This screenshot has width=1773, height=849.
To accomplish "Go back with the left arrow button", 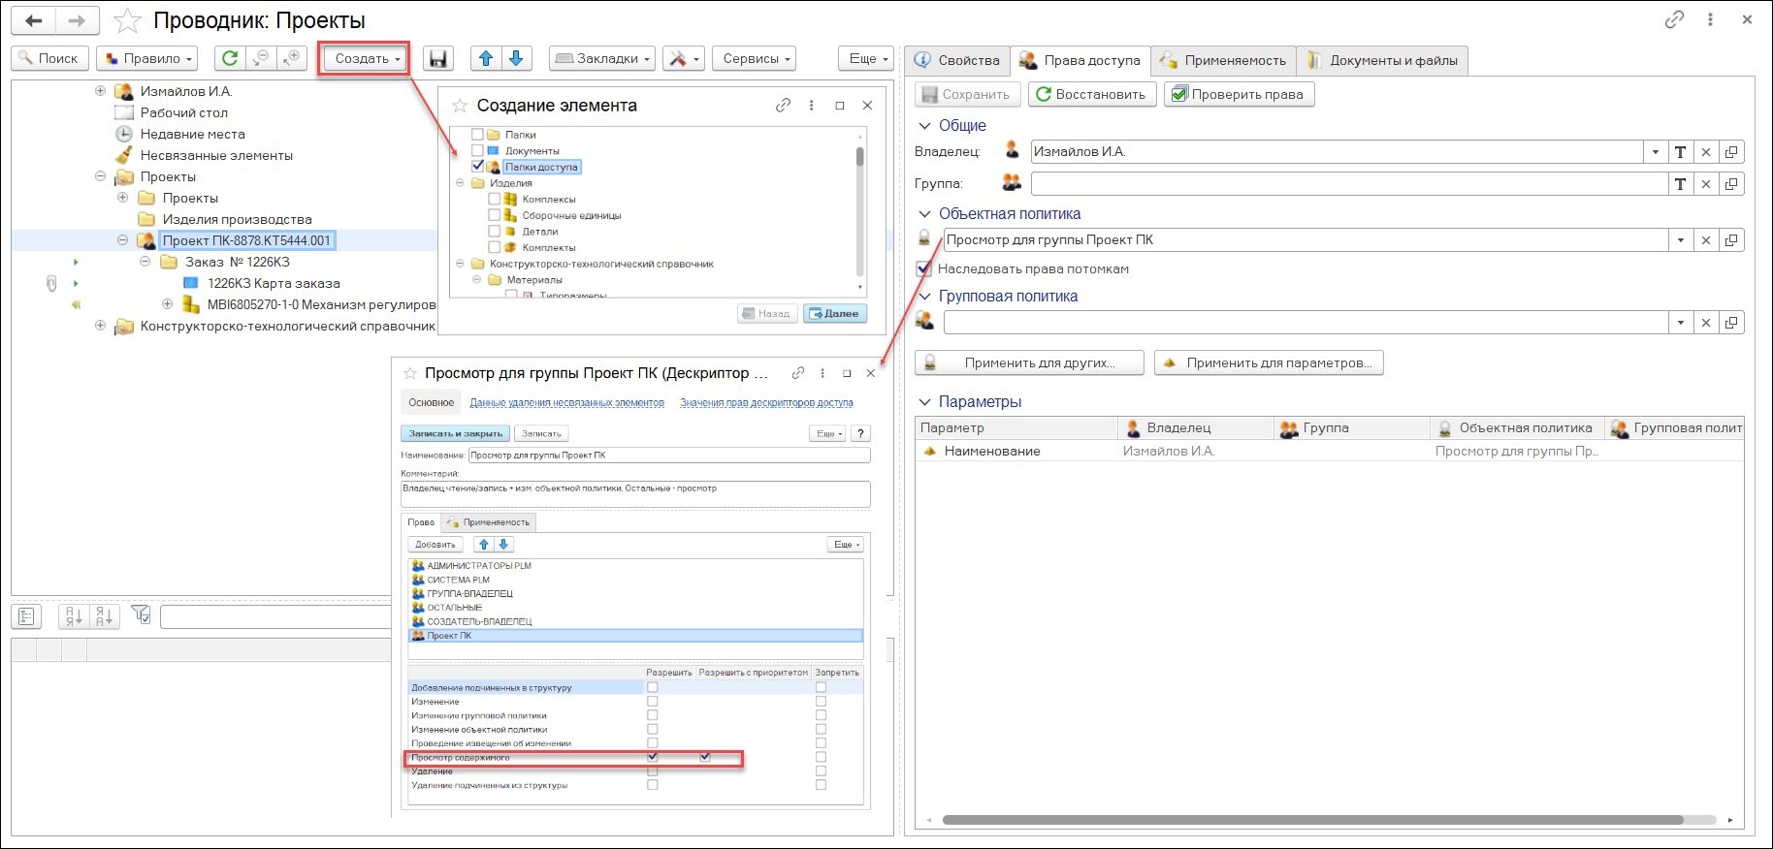I will click(34, 20).
